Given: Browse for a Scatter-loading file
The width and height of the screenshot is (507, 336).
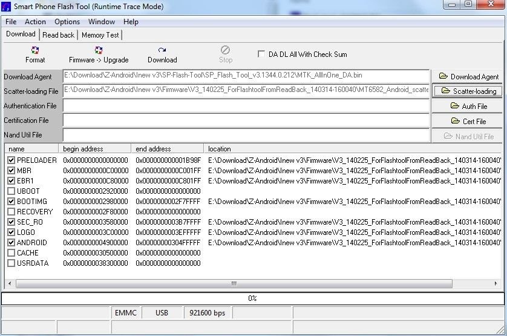Looking at the screenshot, I should [x=468, y=91].
